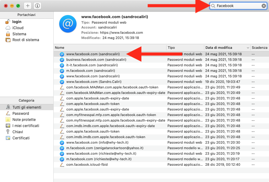269x182 pixels.
Task: Click the pencil icon of com.imdb.imdb oauth-token row
Action: pyautogui.click(x=62, y=137)
